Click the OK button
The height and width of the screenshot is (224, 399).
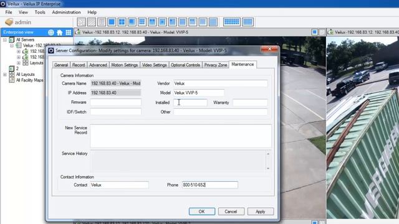(202, 212)
